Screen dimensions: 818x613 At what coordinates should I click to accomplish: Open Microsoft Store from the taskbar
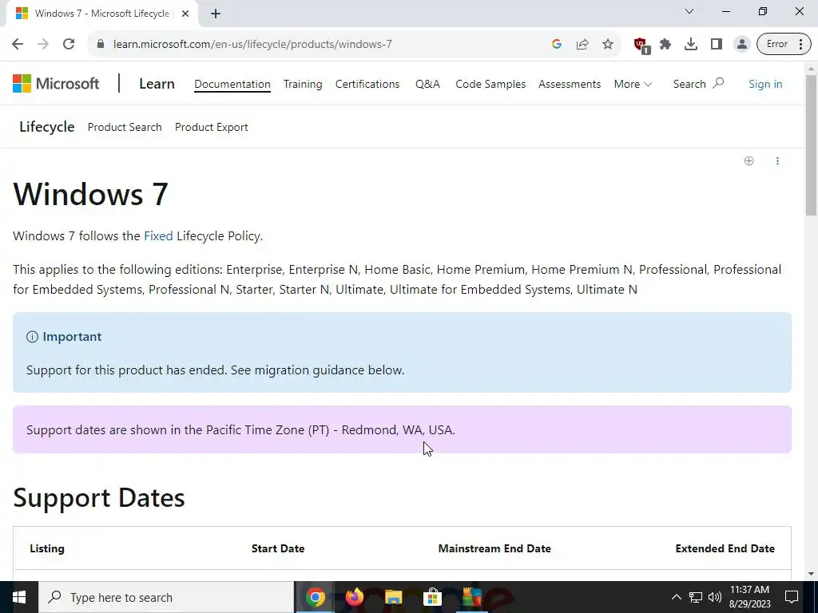pos(432,597)
